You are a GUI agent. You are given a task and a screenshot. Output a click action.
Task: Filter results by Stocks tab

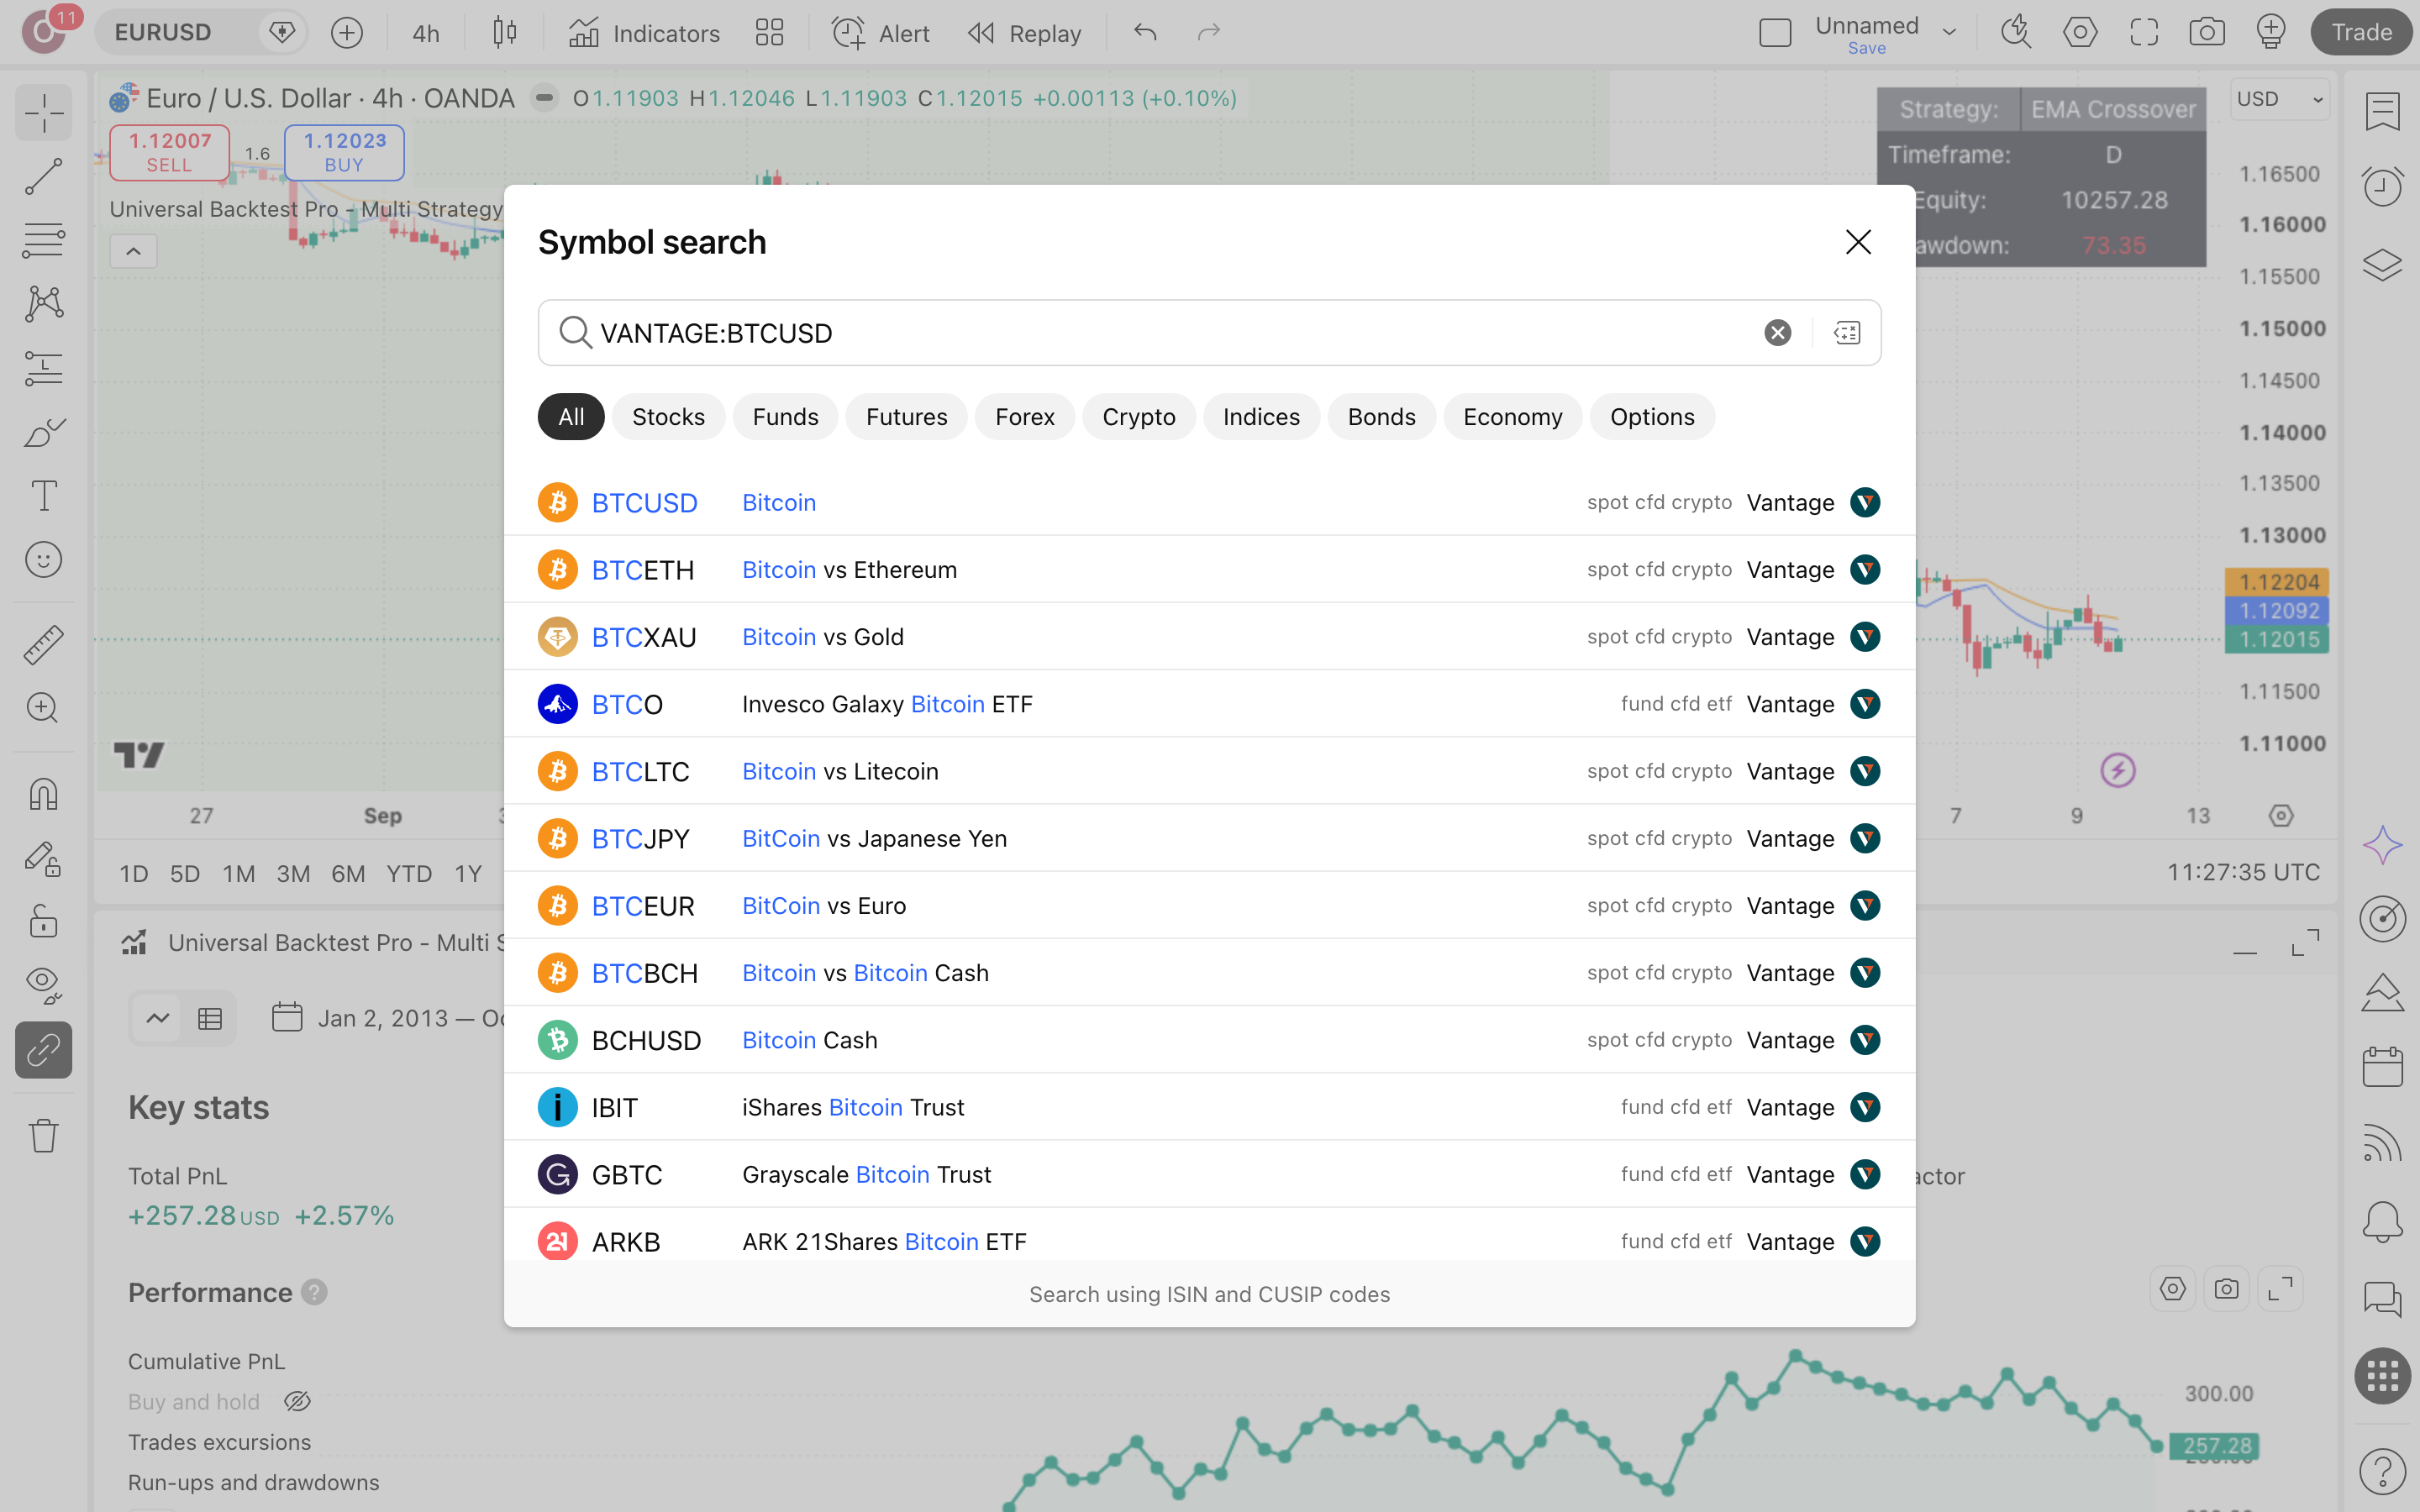tap(668, 417)
